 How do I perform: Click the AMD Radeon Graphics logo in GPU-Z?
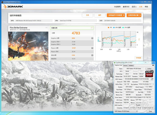pos(149,74)
